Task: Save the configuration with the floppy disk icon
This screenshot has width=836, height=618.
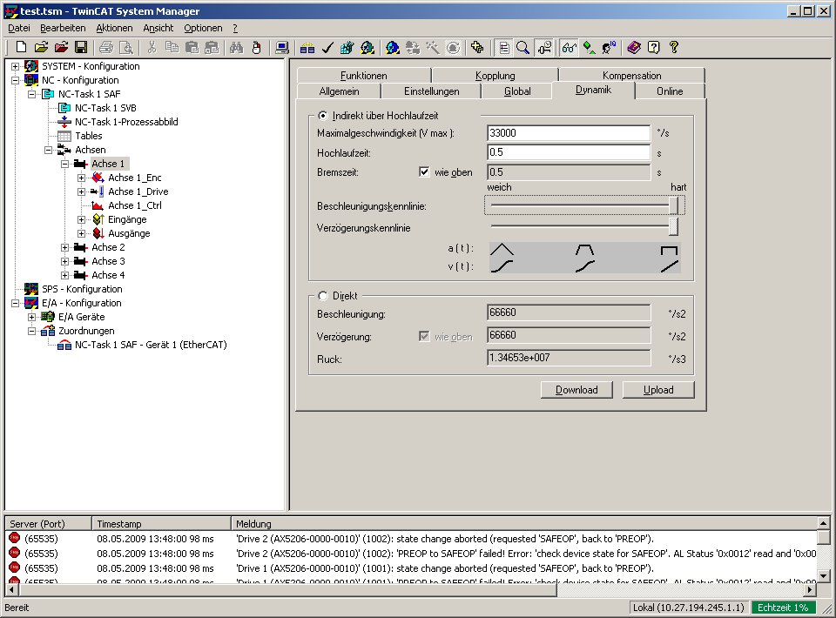Action: coord(81,47)
